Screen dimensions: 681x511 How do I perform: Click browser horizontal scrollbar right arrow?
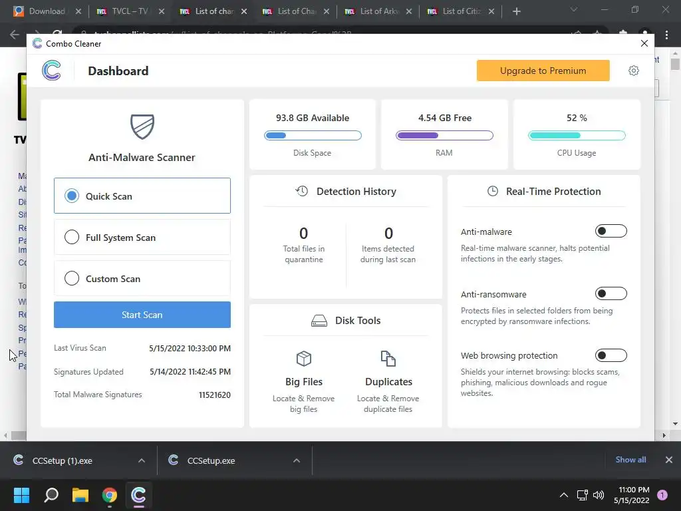664,435
